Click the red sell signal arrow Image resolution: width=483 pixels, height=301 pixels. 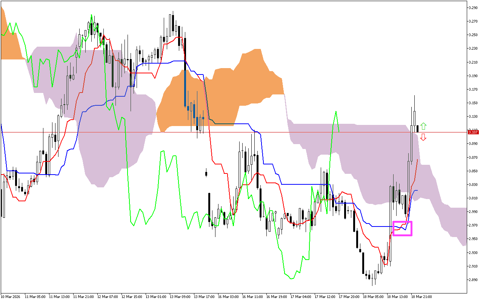[x=424, y=138]
